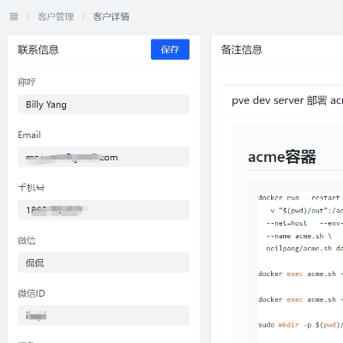Click the acme容器 heading in note

point(282,157)
